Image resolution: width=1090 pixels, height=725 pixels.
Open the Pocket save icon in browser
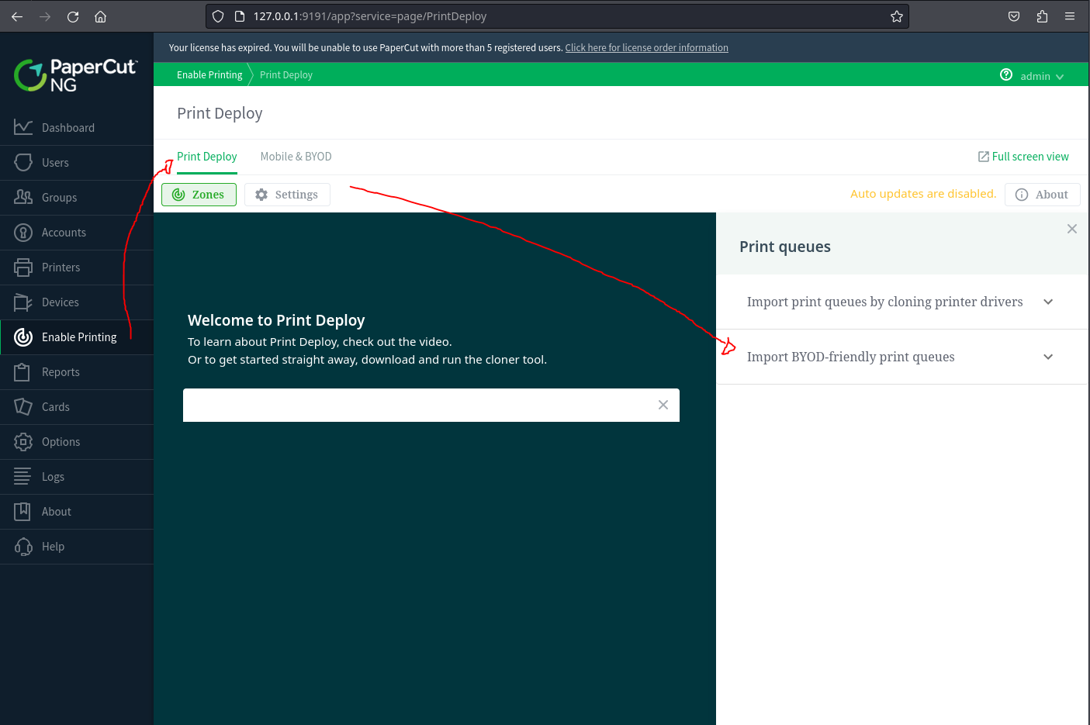click(x=1014, y=16)
